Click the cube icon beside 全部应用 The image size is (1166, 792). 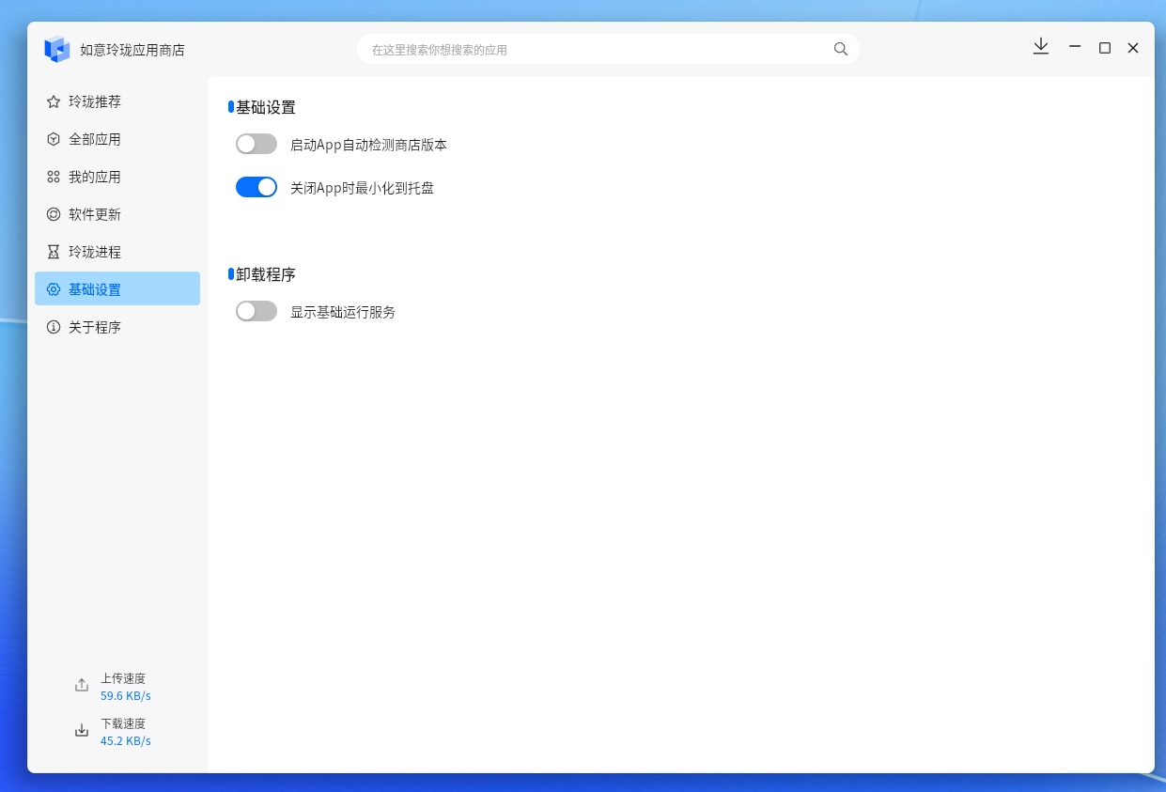tap(54, 139)
